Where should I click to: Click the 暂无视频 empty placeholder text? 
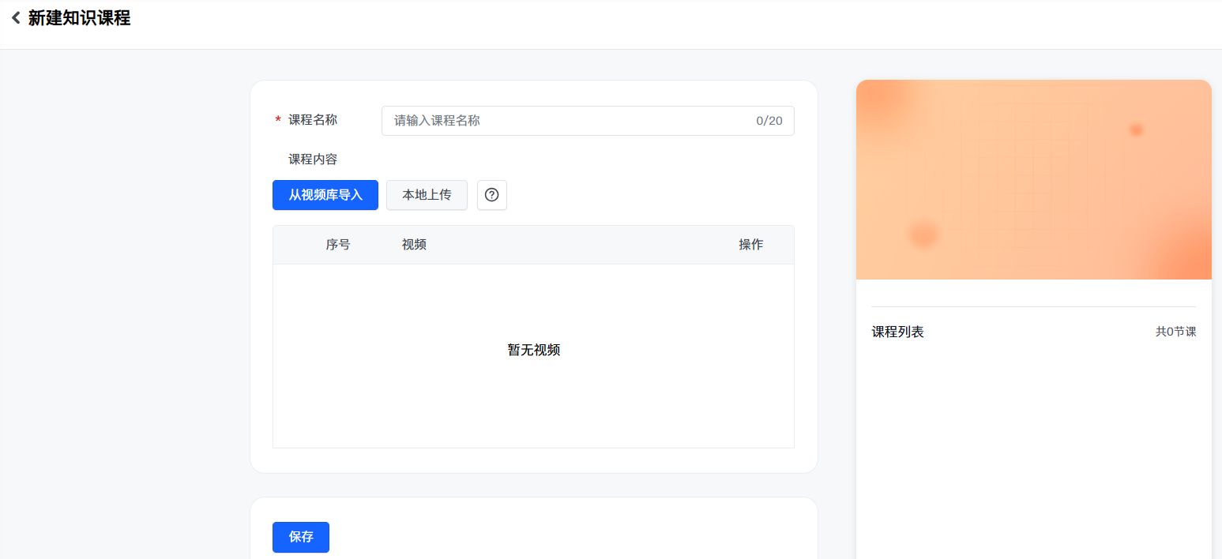(x=533, y=350)
